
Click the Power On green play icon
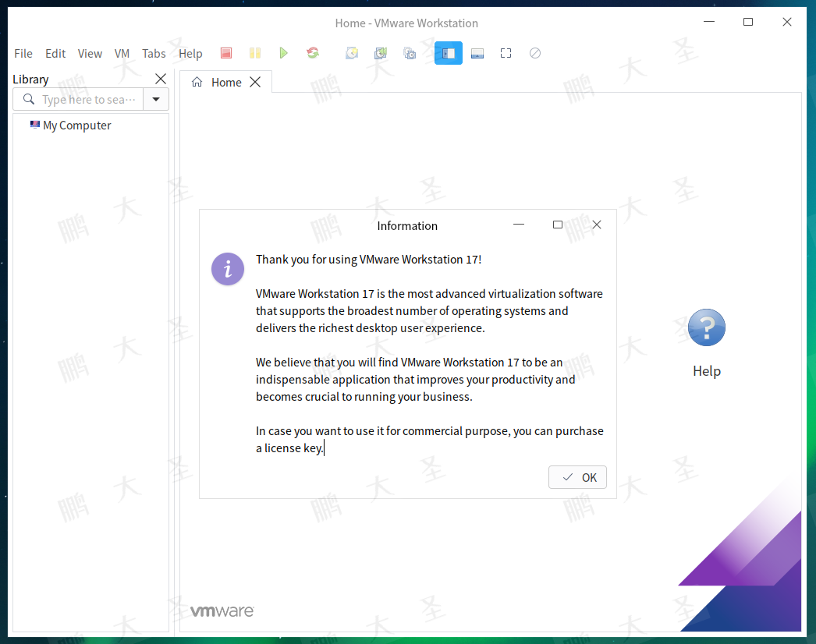(x=283, y=53)
